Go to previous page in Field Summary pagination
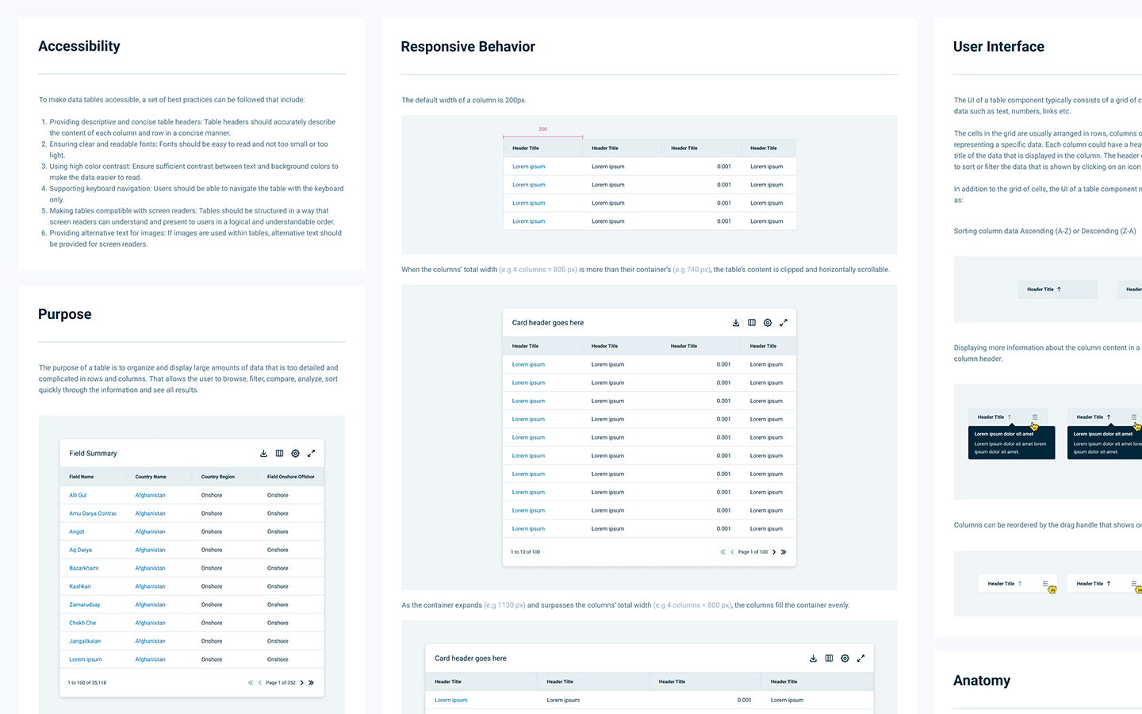This screenshot has height=714, width=1142. click(259, 682)
